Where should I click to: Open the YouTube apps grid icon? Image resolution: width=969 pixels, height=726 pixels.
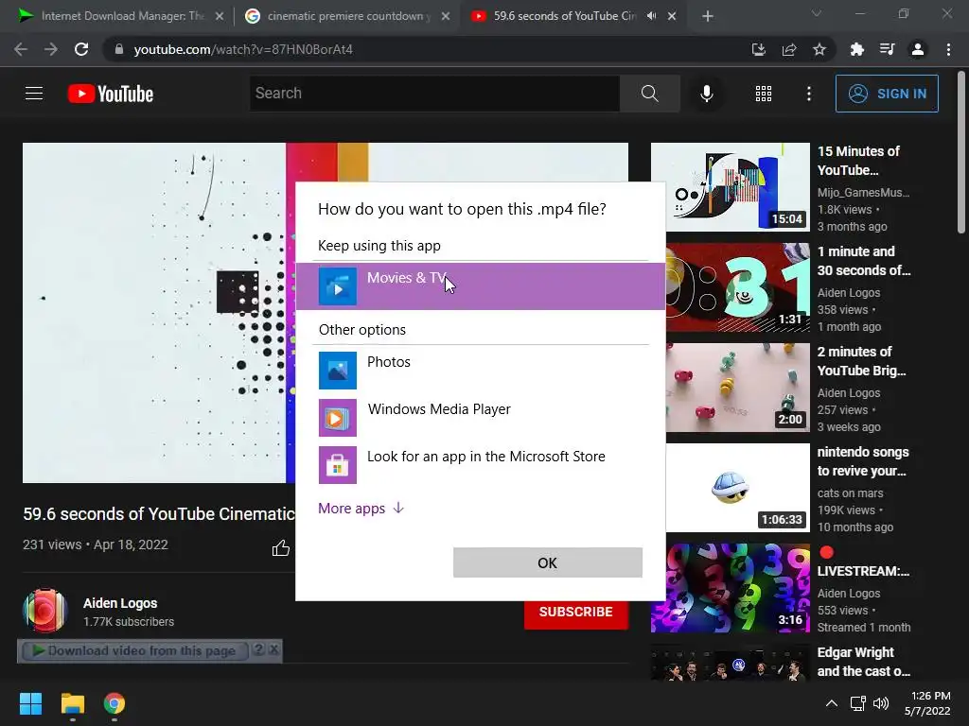[x=764, y=94]
